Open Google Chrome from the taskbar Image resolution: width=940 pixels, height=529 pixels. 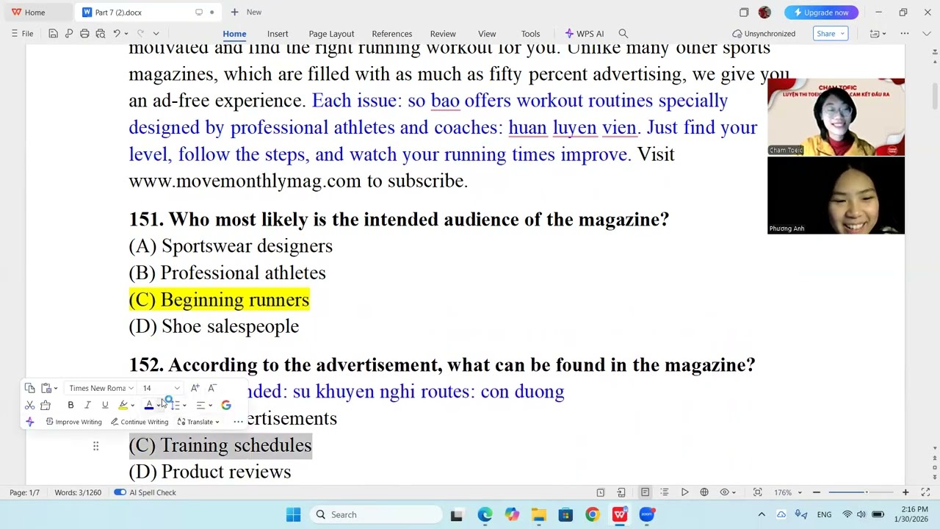(x=592, y=514)
